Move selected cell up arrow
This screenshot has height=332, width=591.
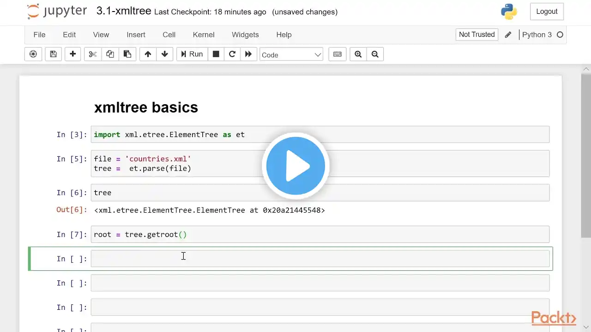click(148, 54)
